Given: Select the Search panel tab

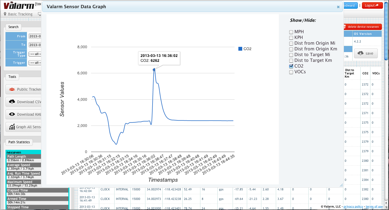Looking at the screenshot, I should [13, 27].
